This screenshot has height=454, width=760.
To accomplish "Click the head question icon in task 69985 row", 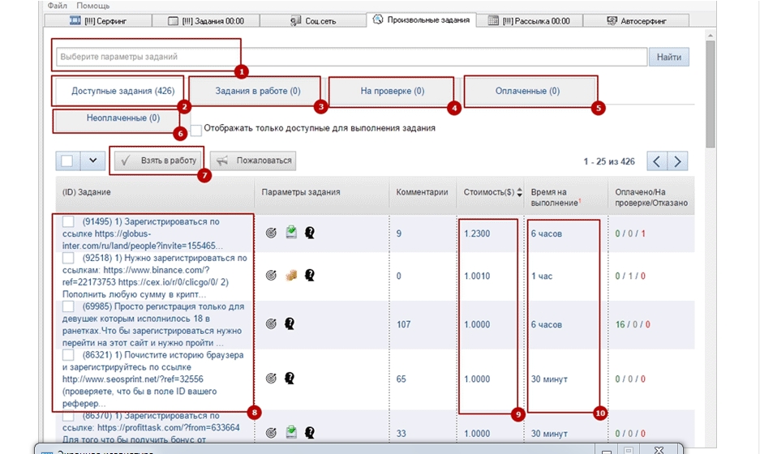I will coord(290,323).
